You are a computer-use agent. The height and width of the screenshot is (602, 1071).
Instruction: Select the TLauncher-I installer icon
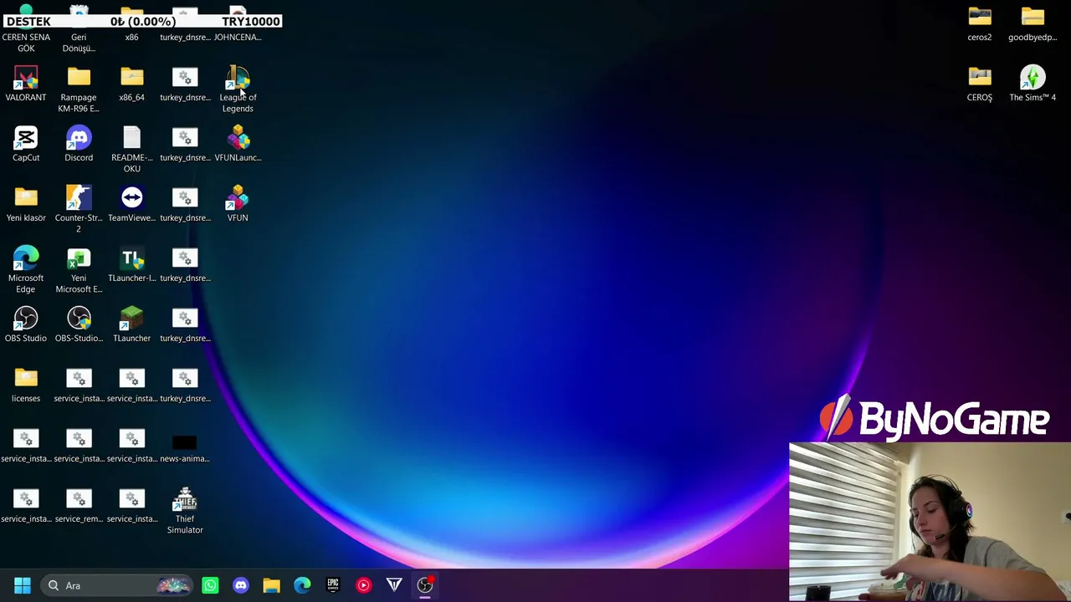pos(131,265)
